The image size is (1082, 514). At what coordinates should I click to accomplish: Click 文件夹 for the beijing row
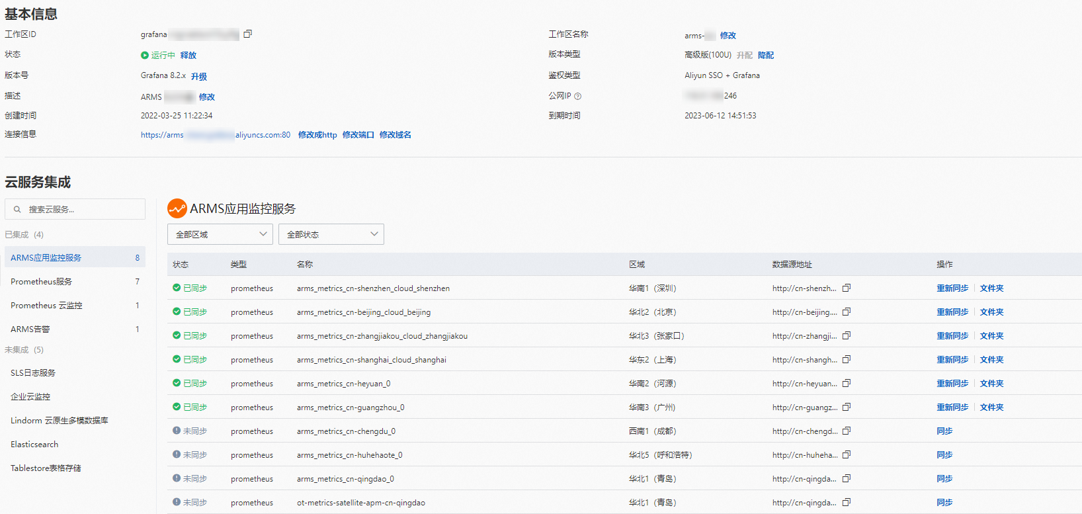[x=992, y=312]
